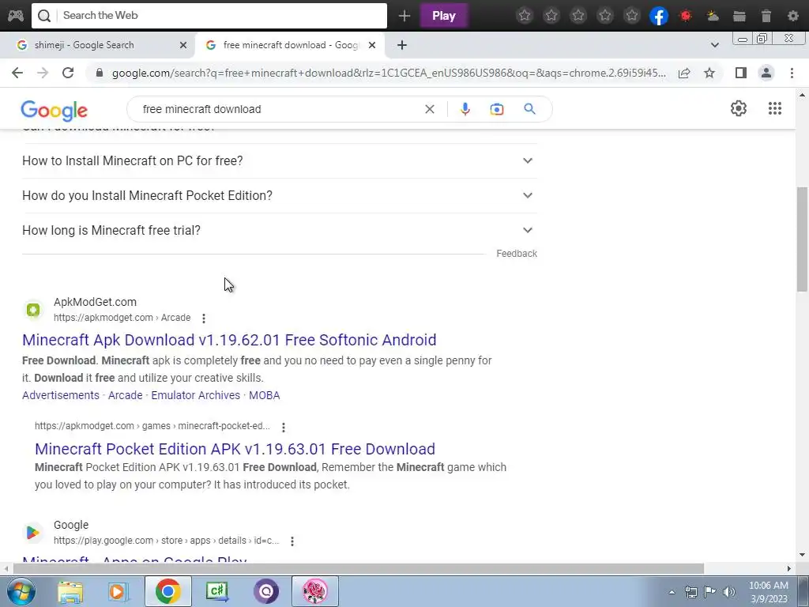Open Google quick settings gear
This screenshot has height=607, width=809.
point(739,108)
